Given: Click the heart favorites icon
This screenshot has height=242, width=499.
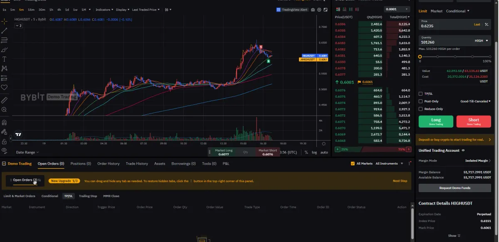Looking at the screenshot, I should pos(4,87).
